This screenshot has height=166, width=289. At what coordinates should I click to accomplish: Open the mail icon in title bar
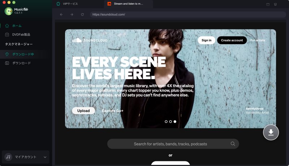(x=268, y=4)
